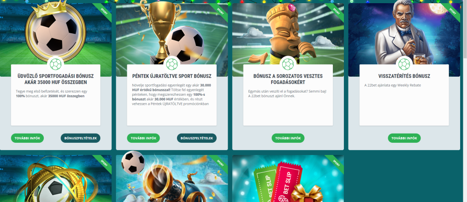Screen dimensions: 467x202
Task: Click the SPORT ribbon on the trophy card
Action: [219, 11]
